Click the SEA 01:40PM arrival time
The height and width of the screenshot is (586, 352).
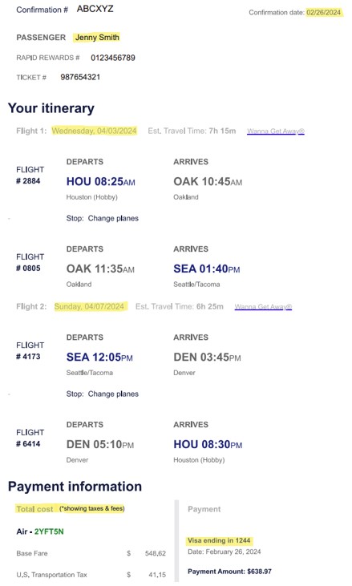(207, 269)
